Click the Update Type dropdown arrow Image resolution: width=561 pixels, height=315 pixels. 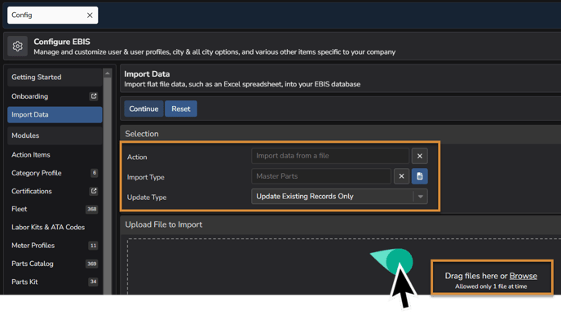coord(421,197)
